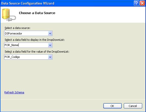Click inside the DSFornecedor combo box text
This screenshot has width=146, height=112.
(x=26, y=33)
